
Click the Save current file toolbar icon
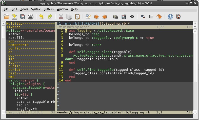14,17
